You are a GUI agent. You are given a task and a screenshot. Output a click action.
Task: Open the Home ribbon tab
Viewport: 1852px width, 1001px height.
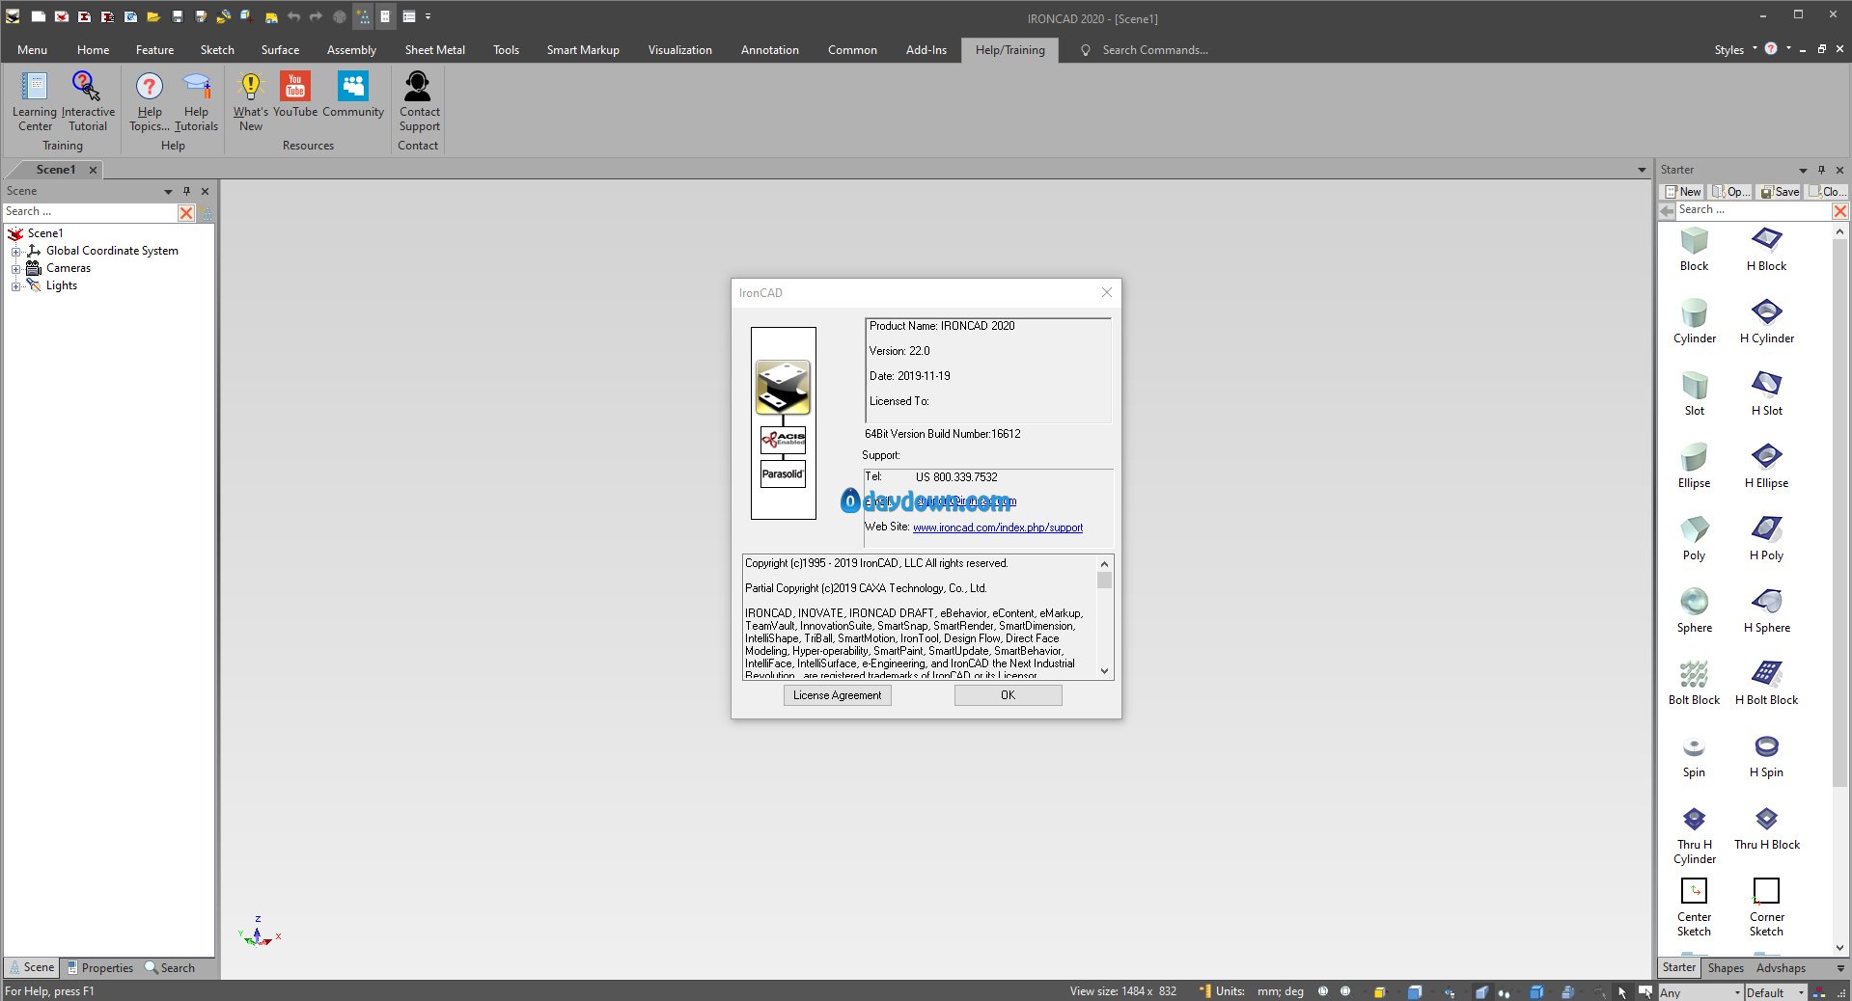(x=93, y=49)
